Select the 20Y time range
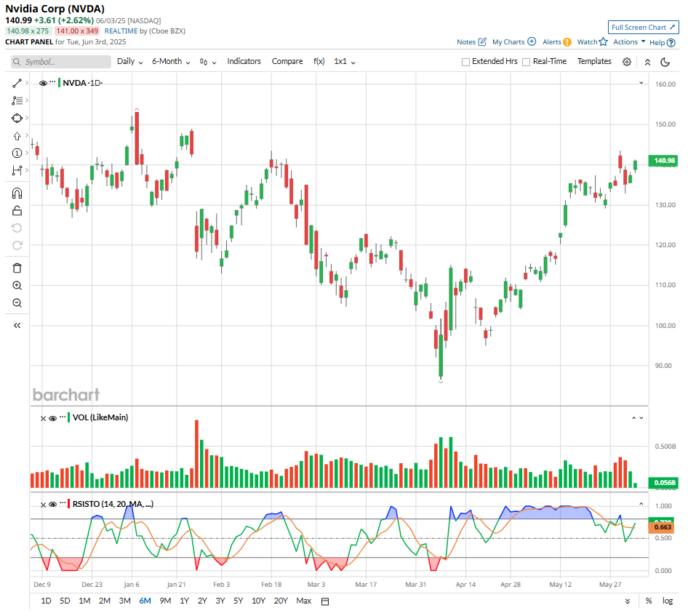This screenshot has width=688, height=613. (281, 601)
